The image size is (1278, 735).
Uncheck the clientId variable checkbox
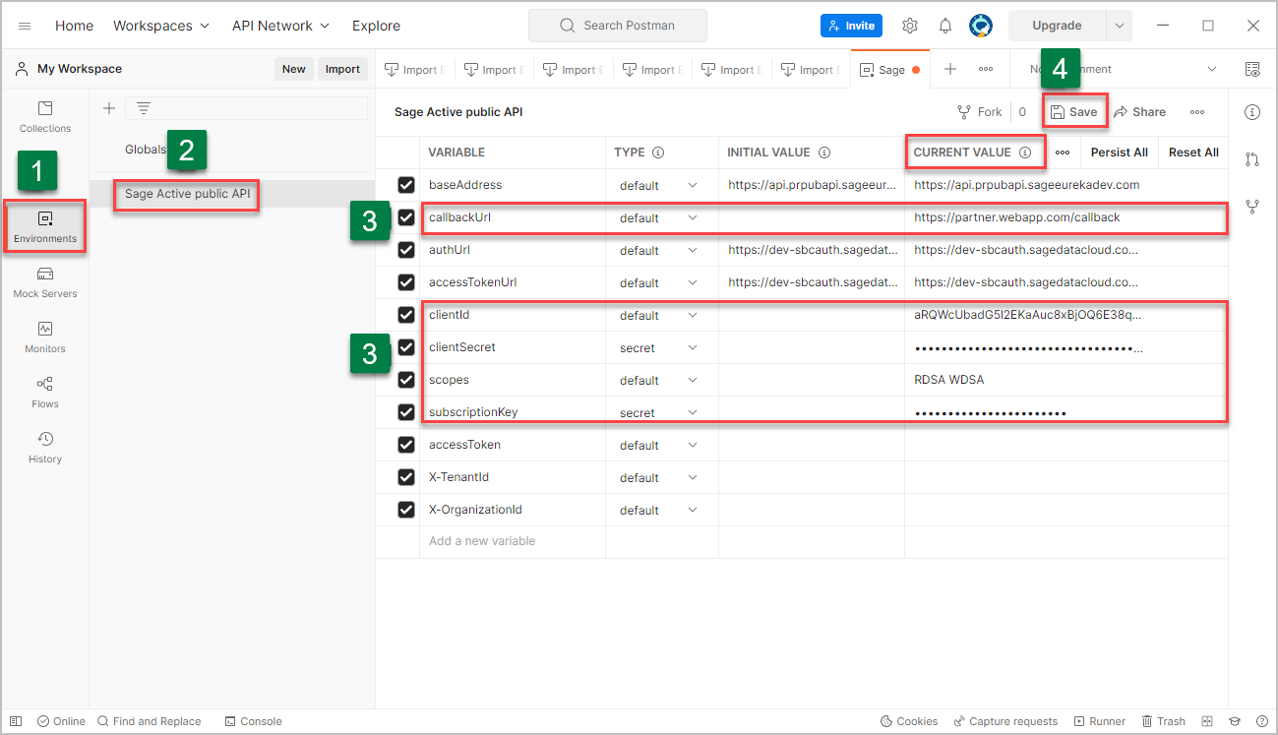pos(405,315)
